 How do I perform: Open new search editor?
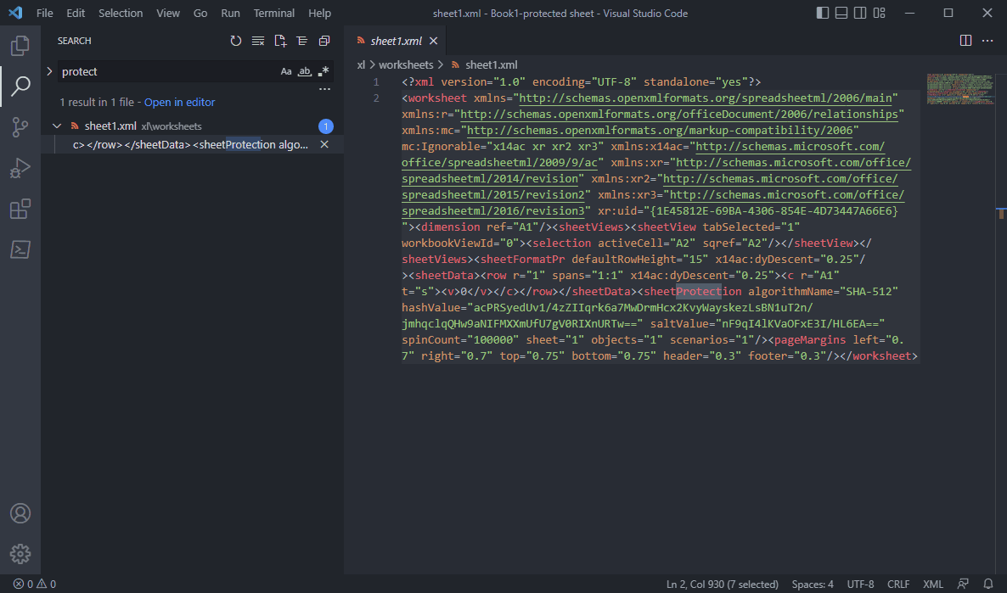pyautogui.click(x=280, y=41)
